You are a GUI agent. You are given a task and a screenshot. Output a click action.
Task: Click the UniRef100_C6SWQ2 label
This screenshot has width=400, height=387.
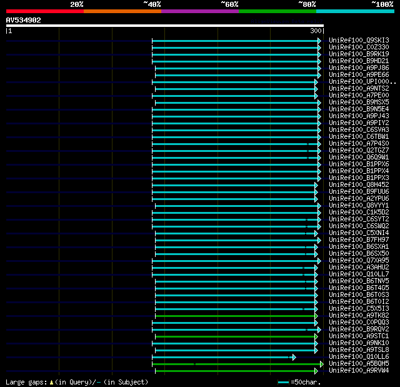click(359, 226)
